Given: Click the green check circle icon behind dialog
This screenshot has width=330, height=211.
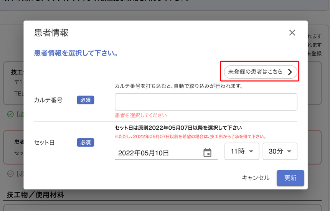Looking at the screenshot, I should point(10,114).
